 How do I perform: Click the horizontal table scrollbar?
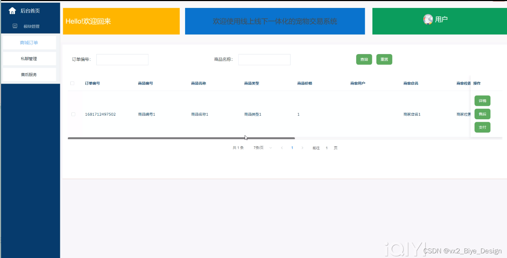coord(181,138)
